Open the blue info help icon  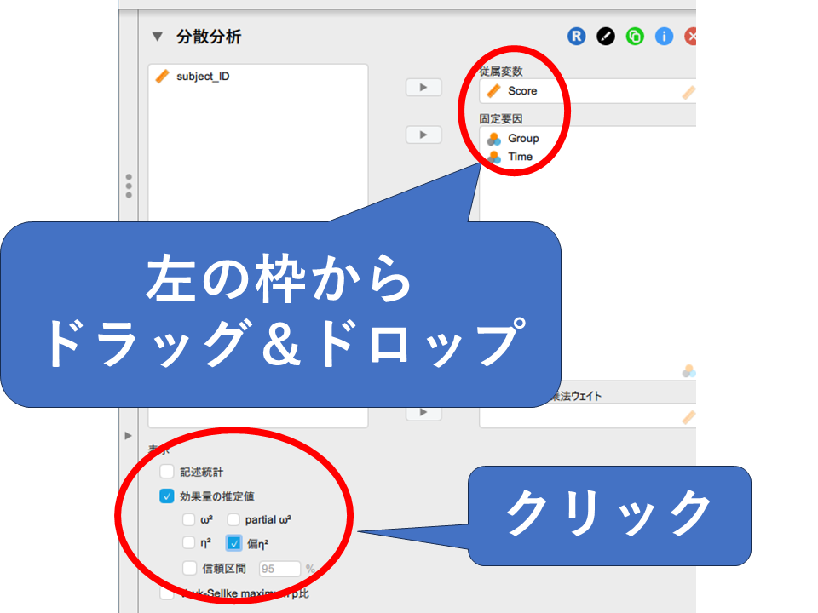click(664, 37)
